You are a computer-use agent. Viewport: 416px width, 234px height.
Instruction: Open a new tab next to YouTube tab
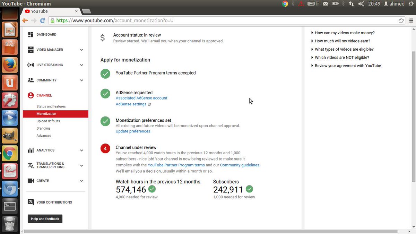click(86, 11)
